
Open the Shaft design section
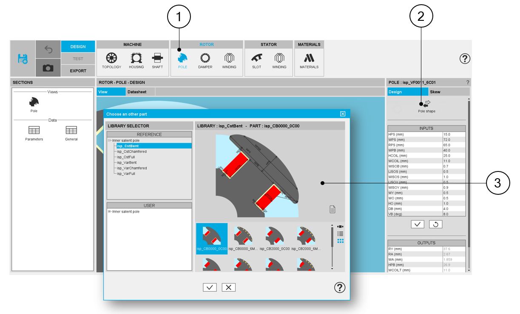[157, 60]
